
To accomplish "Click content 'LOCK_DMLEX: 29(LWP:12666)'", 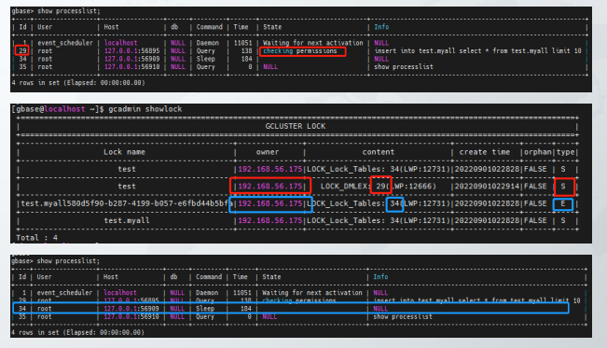I will point(379,187).
